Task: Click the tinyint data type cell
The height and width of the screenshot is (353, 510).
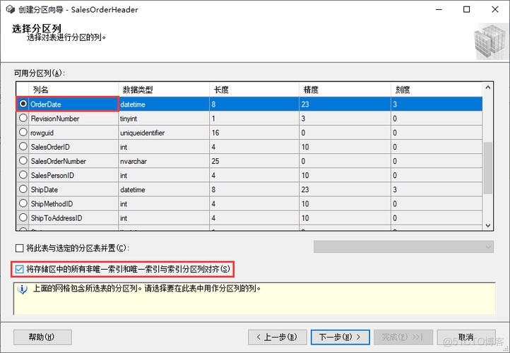Action: click(164, 119)
